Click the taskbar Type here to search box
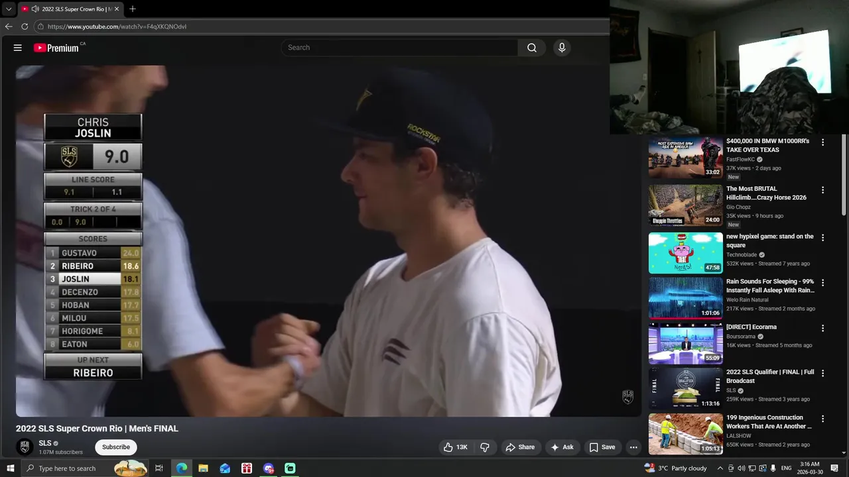The width and height of the screenshot is (849, 477). pyautogui.click(x=85, y=468)
